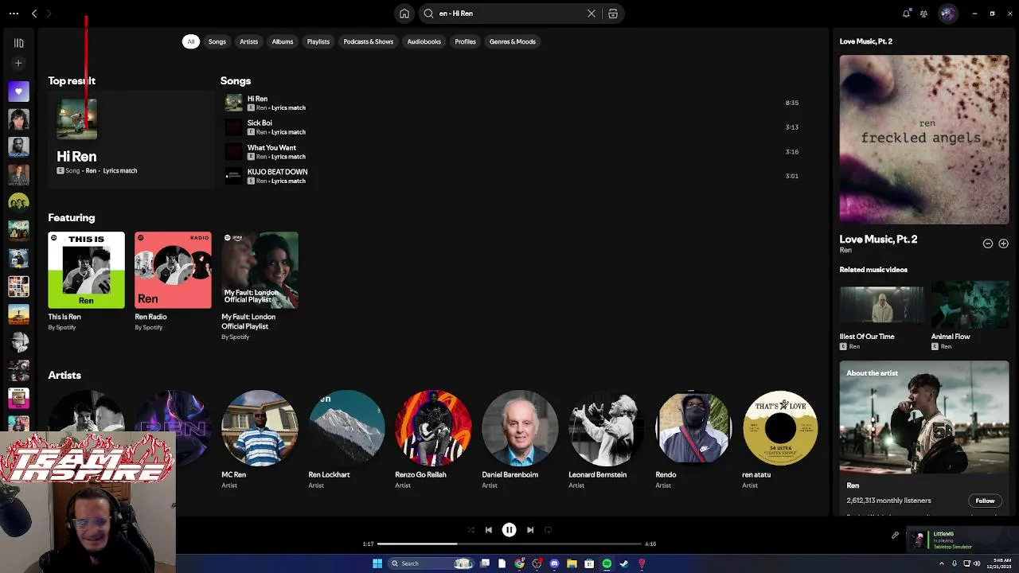Open Daniel Barenboim artist profile

pos(520,427)
